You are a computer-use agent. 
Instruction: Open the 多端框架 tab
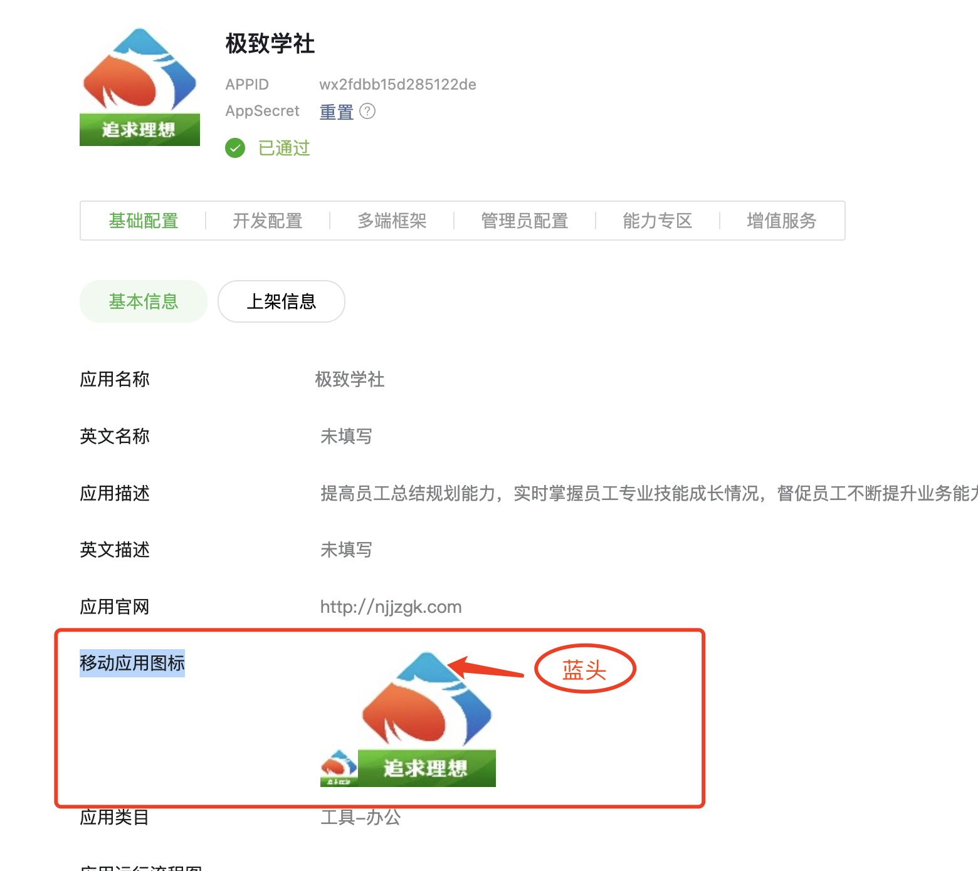point(392,221)
